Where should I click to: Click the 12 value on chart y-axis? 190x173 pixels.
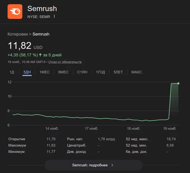[x=9, y=82]
